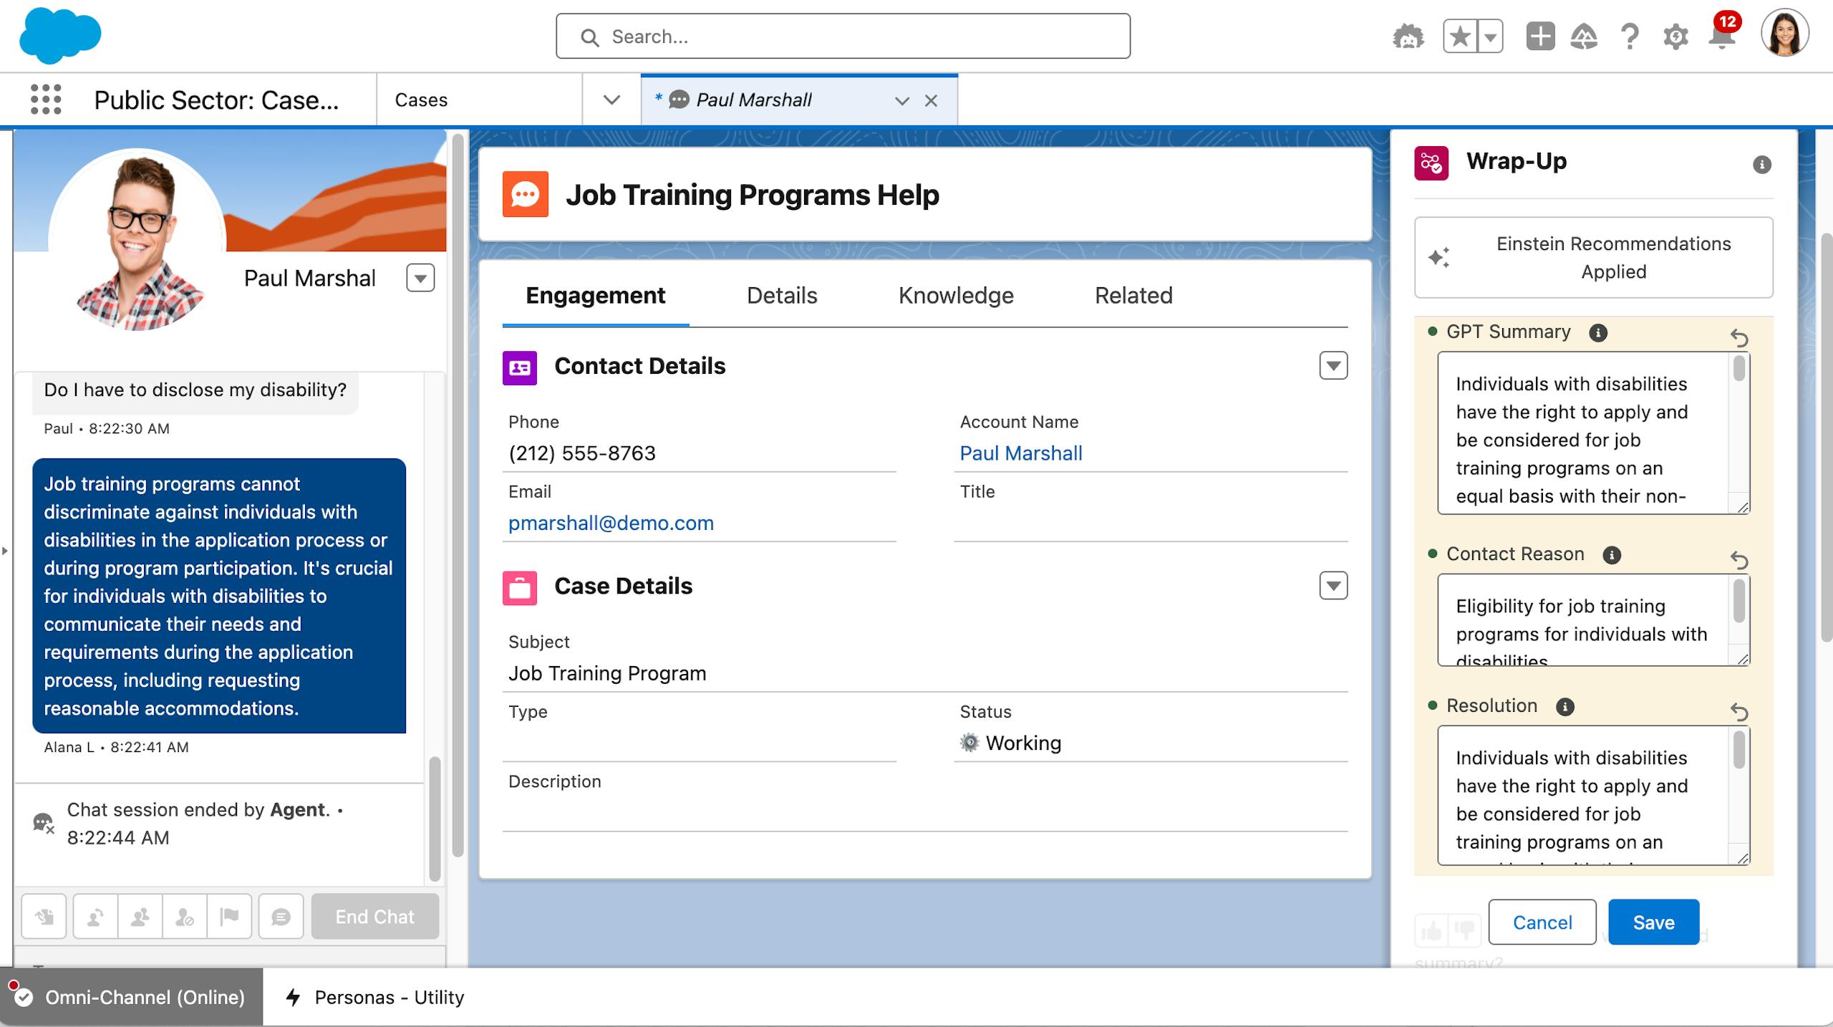1833x1027 pixels.
Task: Open the Cases navigation dropdown chevron
Action: [611, 100]
